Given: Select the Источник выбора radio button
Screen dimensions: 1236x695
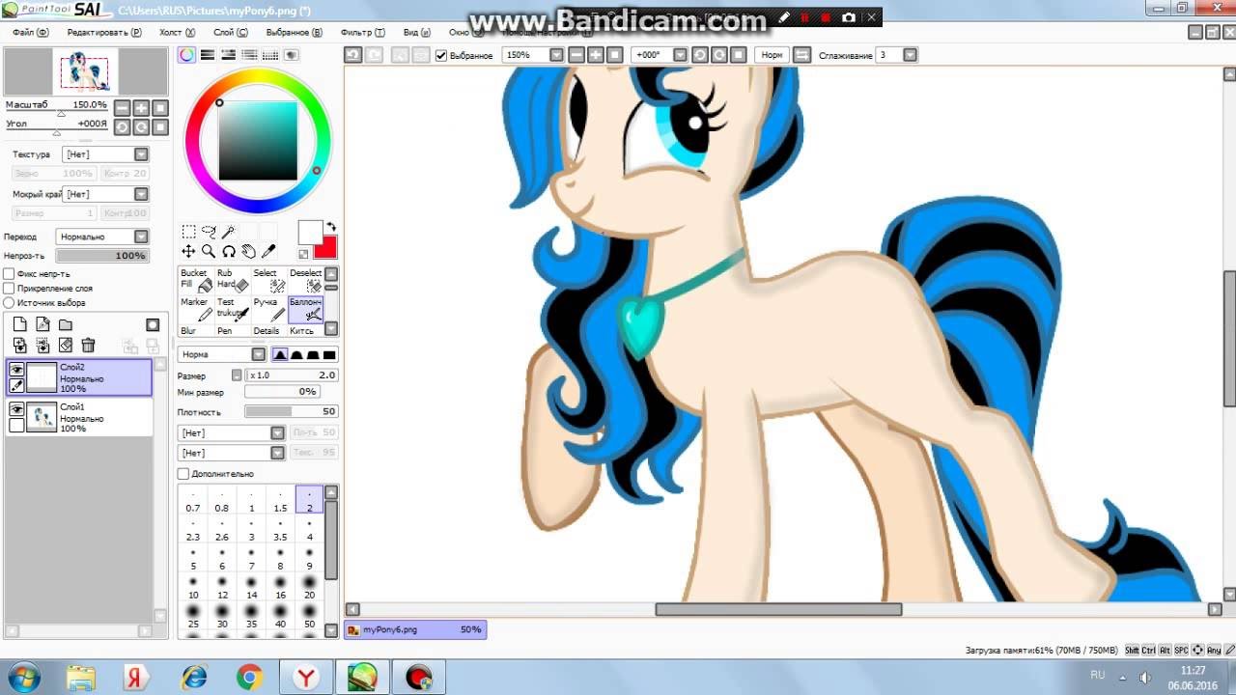Looking at the screenshot, I should [10, 302].
